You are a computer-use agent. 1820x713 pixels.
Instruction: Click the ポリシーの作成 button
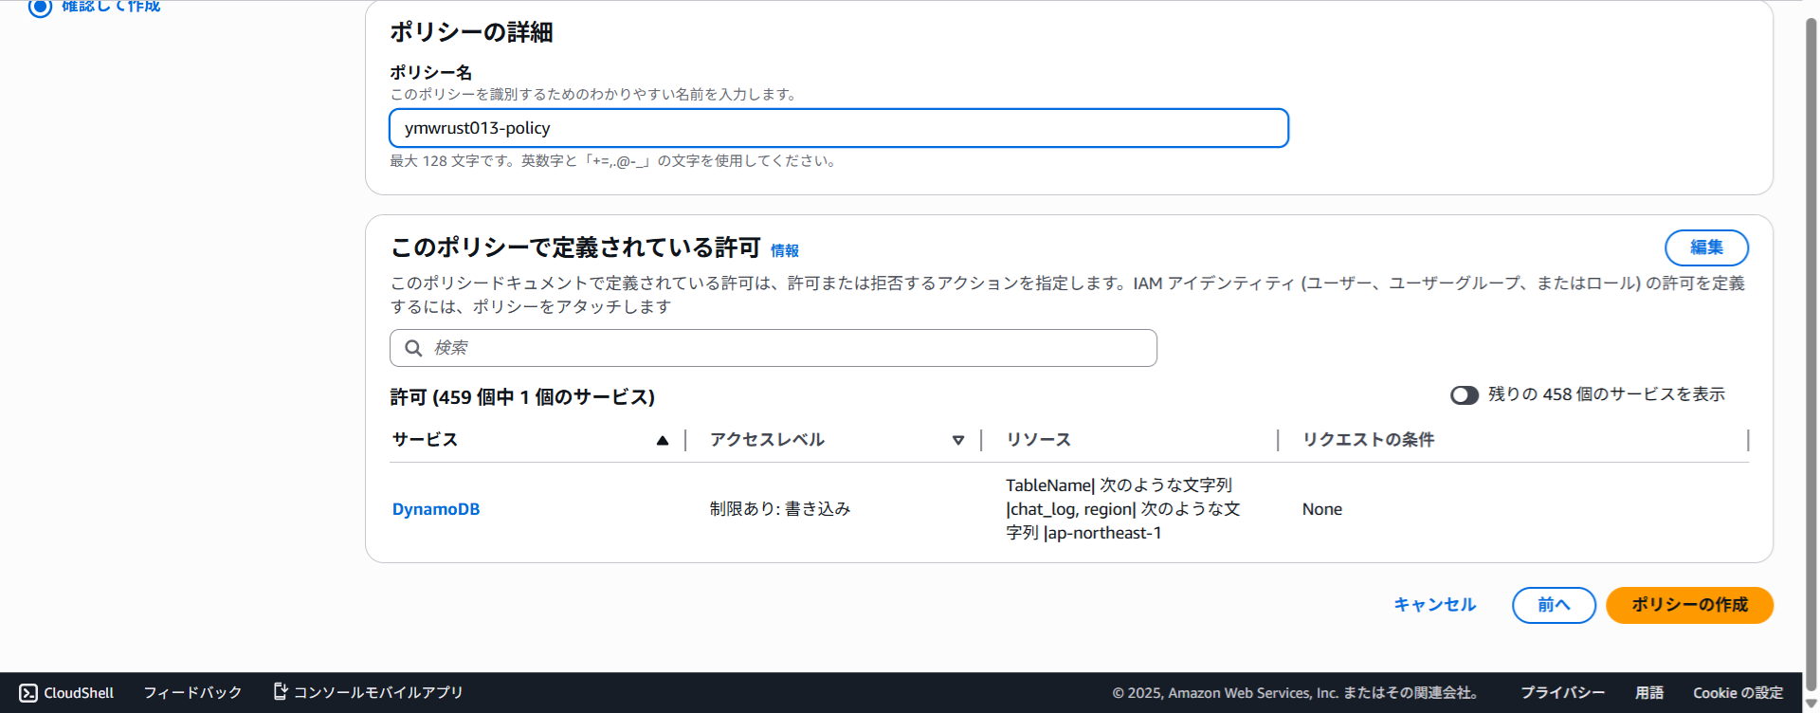click(1689, 605)
